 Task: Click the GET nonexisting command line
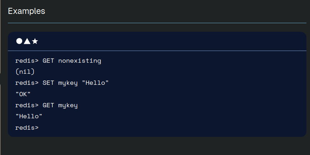[x=58, y=61]
